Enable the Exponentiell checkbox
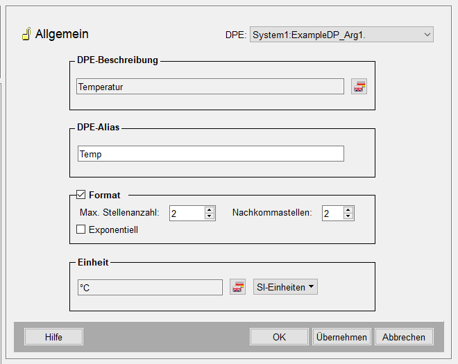Screen dimensions: 458x364 (x=80, y=229)
